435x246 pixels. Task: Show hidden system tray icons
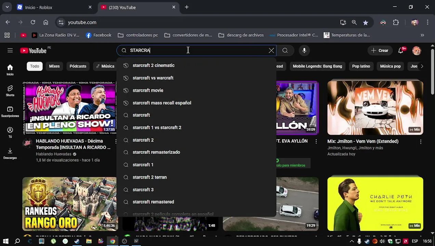(x=352, y=241)
